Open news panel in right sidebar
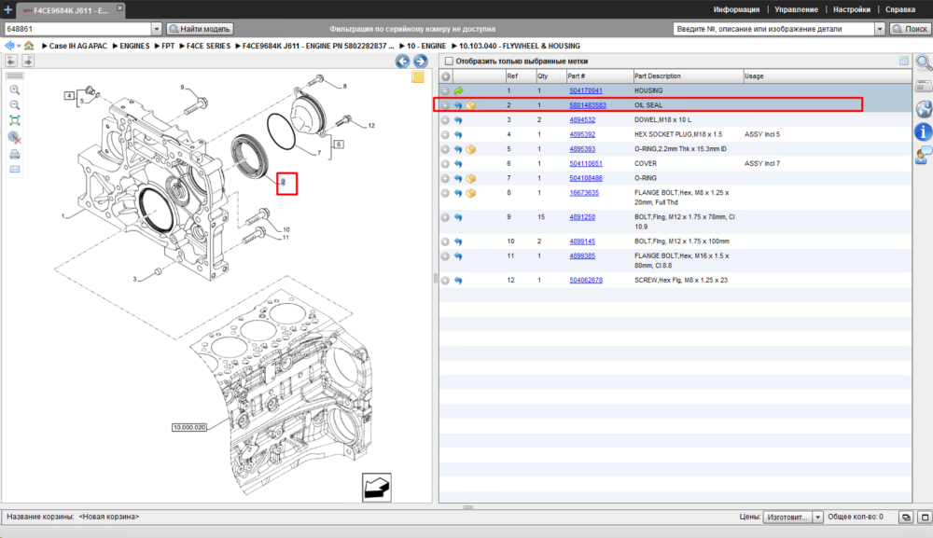The image size is (933, 538). [924, 86]
